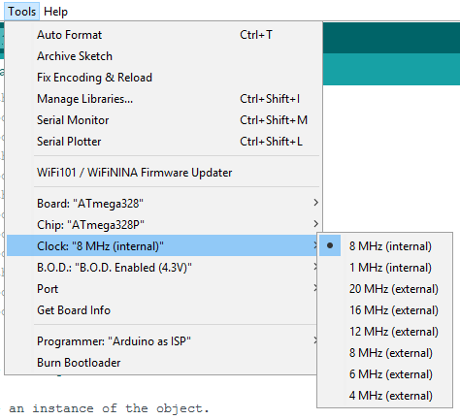Expand the Chip: "ATmega328P" submenu
Image resolution: width=460 pixels, height=420 pixels.
coord(162,225)
